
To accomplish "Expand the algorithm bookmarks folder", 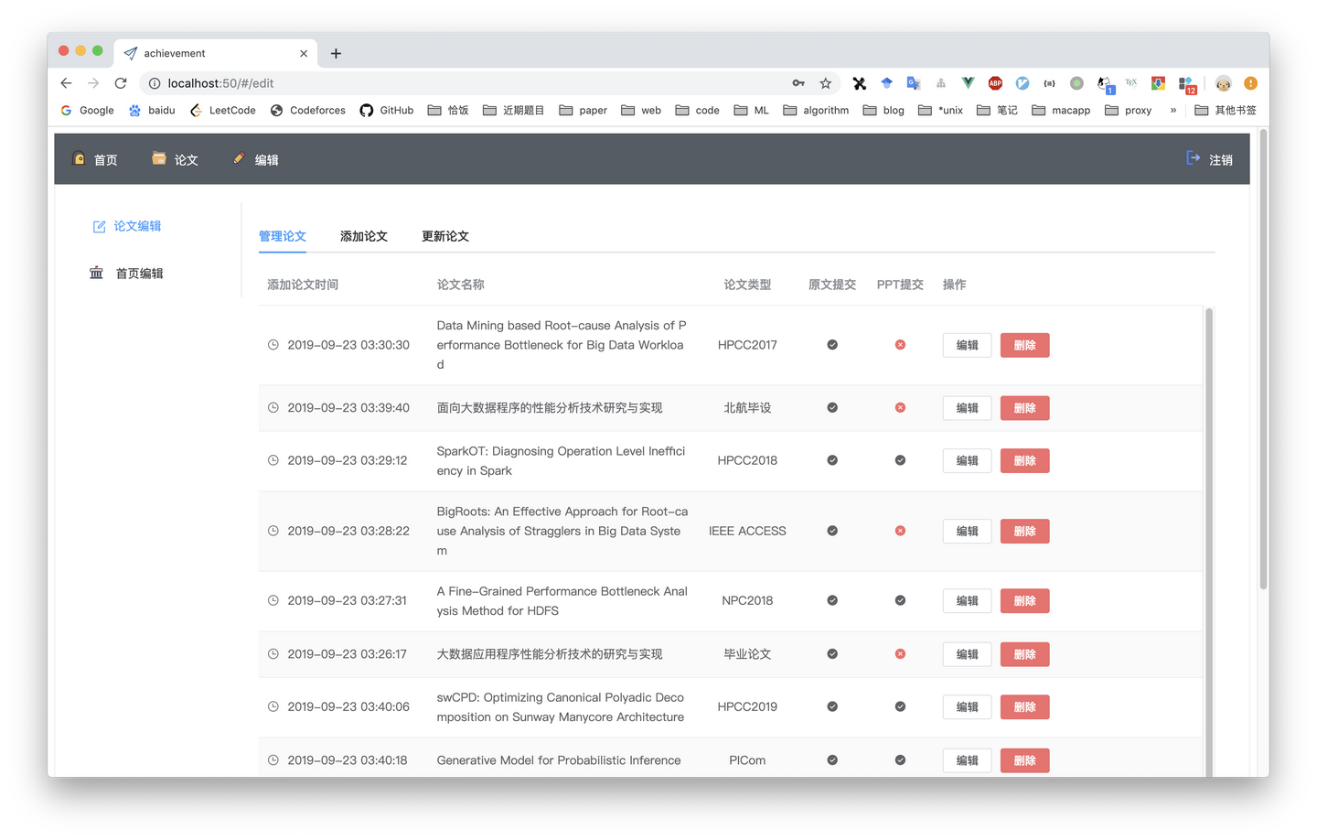I will pyautogui.click(x=816, y=111).
